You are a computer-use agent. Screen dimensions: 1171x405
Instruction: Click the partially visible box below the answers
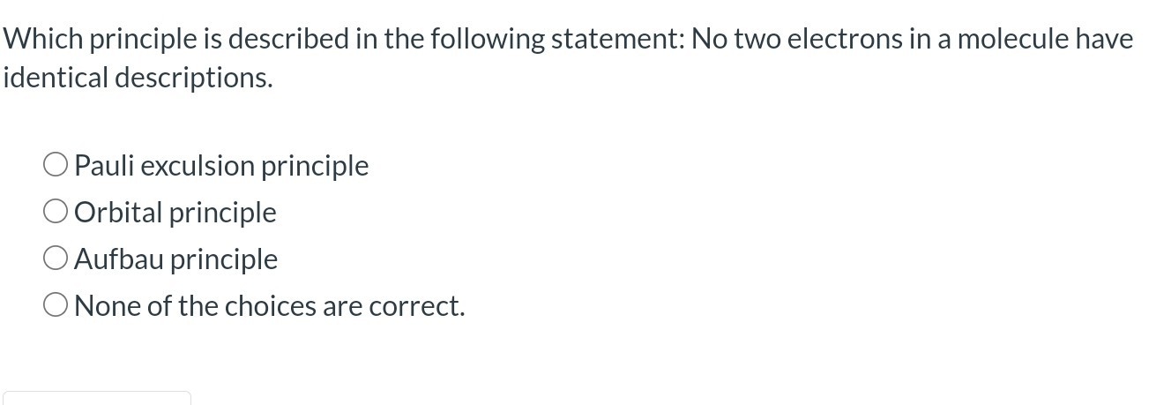pos(96,398)
